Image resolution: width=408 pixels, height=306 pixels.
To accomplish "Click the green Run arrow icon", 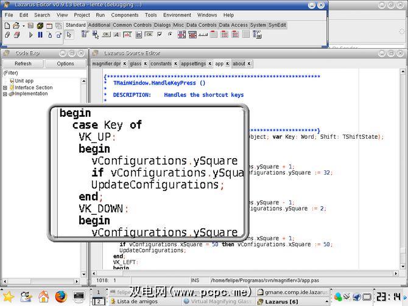I will pos(30,35).
